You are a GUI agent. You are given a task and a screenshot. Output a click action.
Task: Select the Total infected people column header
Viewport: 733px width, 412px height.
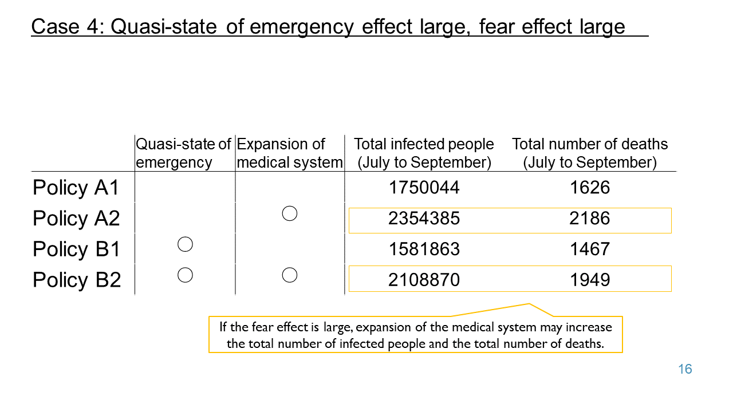(x=424, y=153)
